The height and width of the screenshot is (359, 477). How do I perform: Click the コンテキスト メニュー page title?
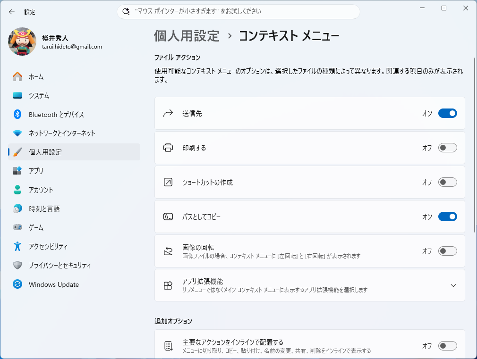289,35
